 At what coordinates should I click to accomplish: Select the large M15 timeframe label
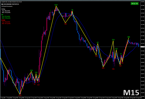[x=131, y=93]
